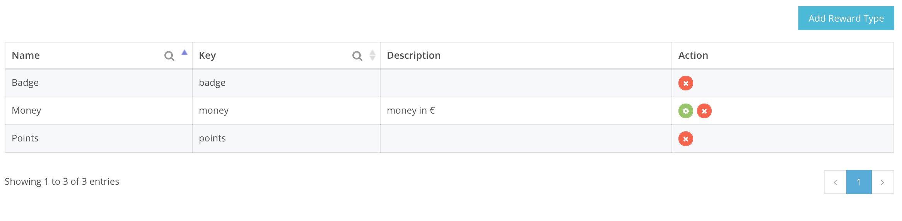Viewport: 902px width, 221px height.
Task: Go to the next page
Action: tap(882, 182)
